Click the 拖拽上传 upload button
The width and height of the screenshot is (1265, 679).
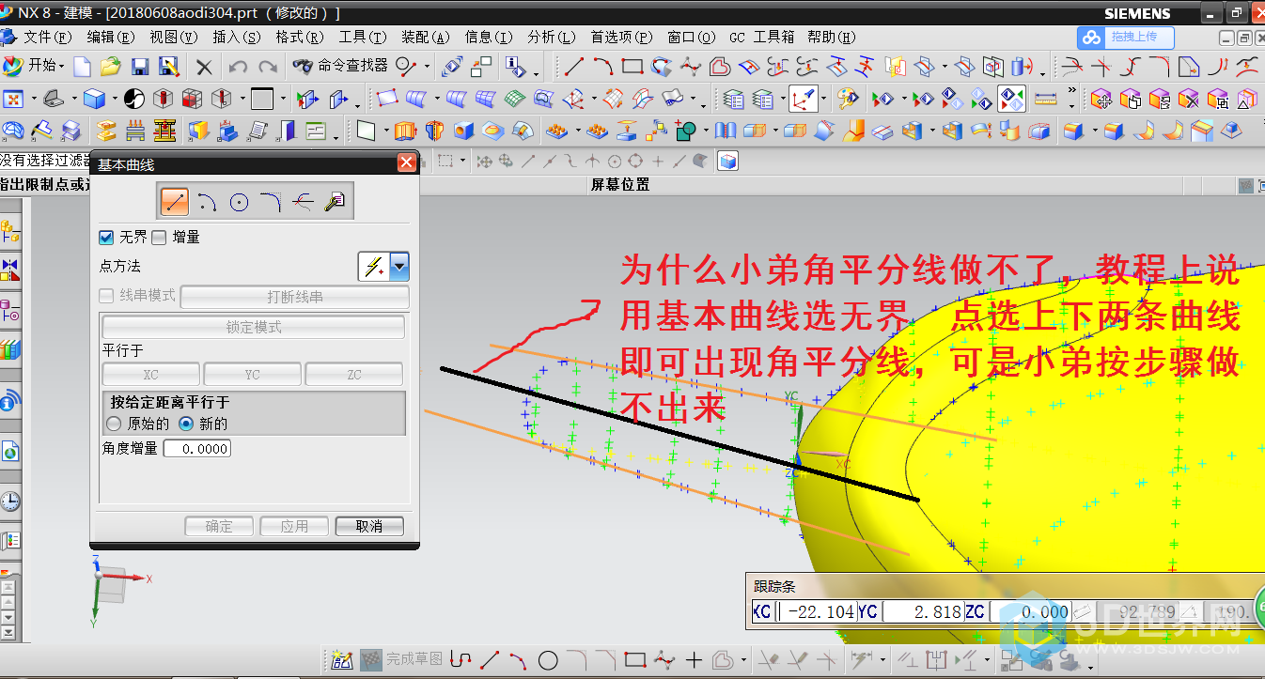(1126, 37)
